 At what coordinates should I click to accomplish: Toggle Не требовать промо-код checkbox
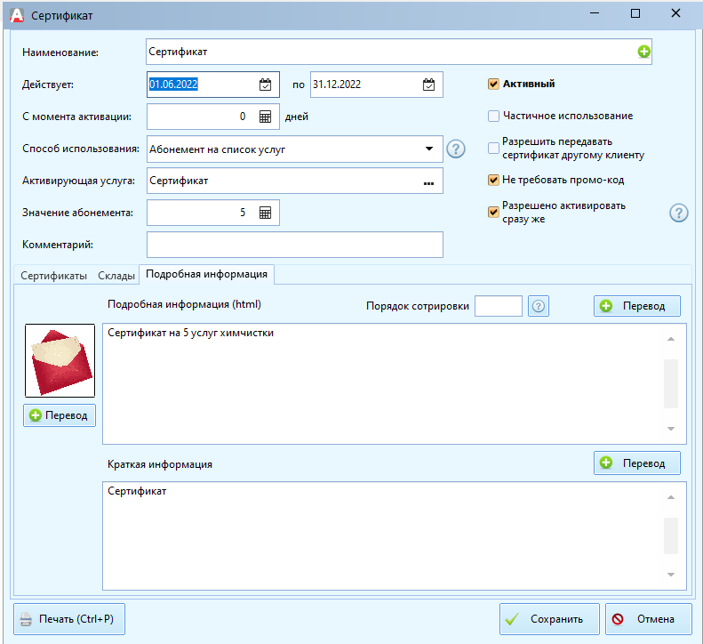coord(493,180)
